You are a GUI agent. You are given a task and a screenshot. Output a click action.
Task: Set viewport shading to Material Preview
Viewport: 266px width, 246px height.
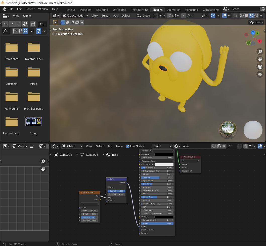pos(251,16)
